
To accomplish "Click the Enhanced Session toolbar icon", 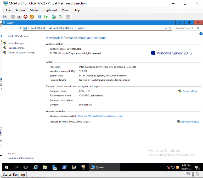I will (x=68, y=17).
